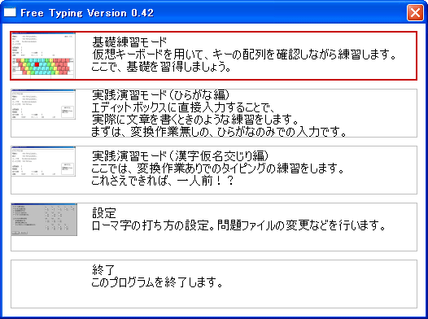Click the settings dialog thumbnail beside 設定

pyautogui.click(x=44, y=220)
